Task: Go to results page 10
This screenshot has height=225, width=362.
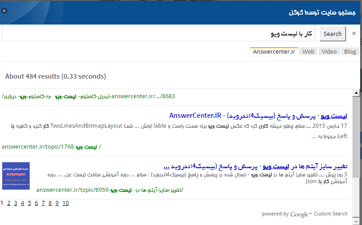Action: click(x=65, y=203)
